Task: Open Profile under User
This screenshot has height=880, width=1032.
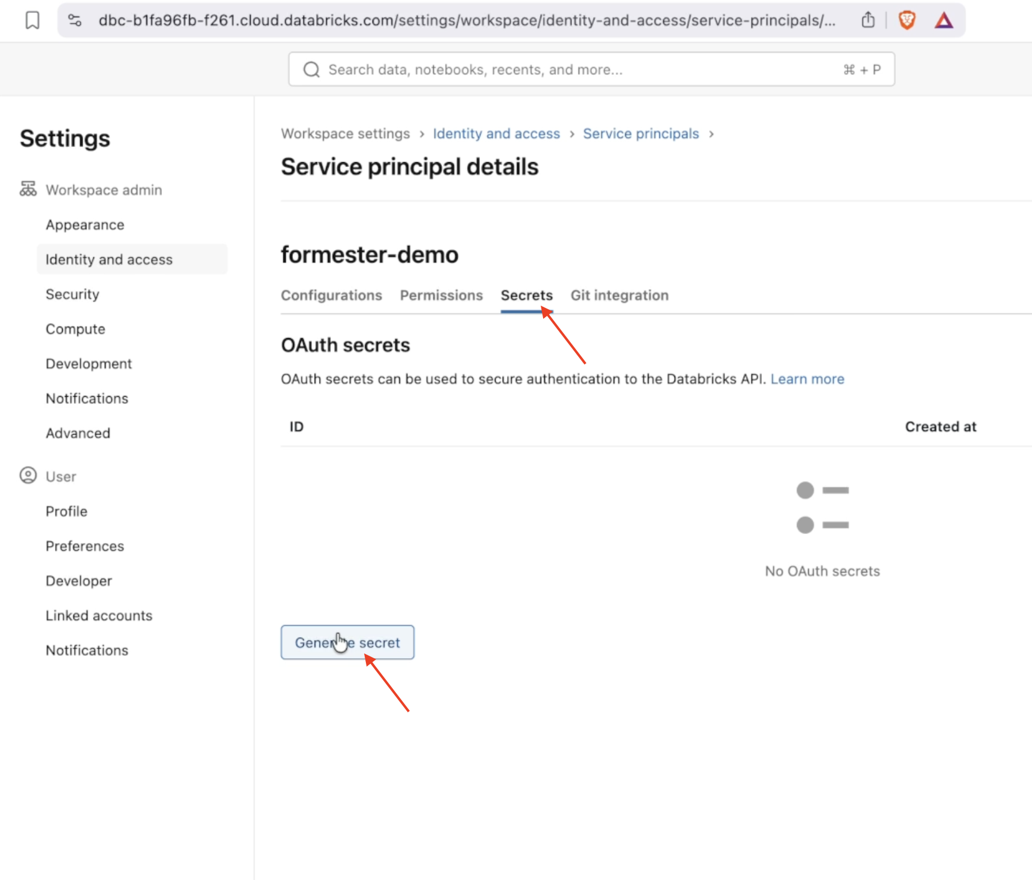Action: [x=66, y=511]
